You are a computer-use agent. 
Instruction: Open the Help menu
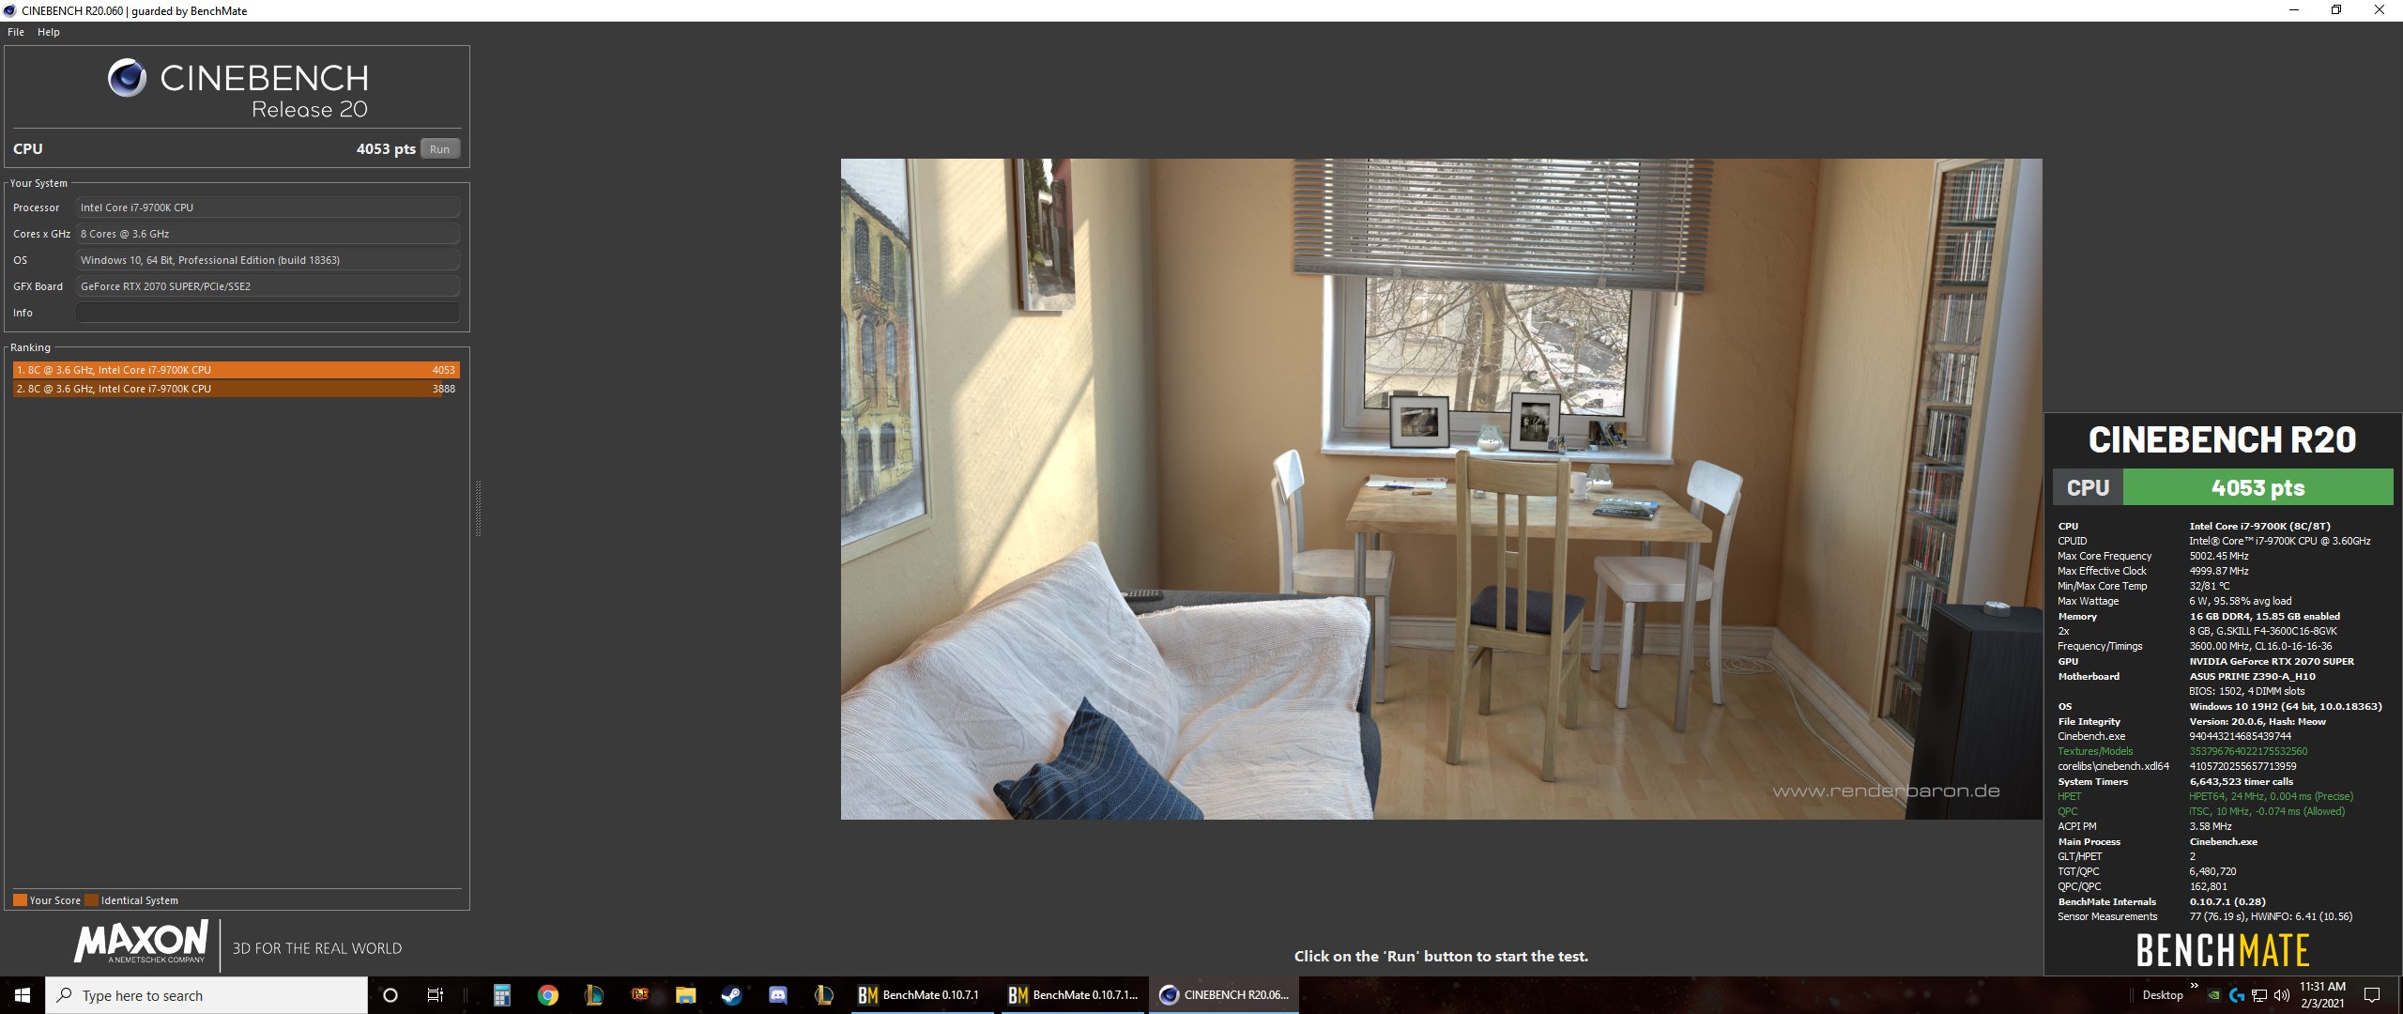pyautogui.click(x=49, y=32)
